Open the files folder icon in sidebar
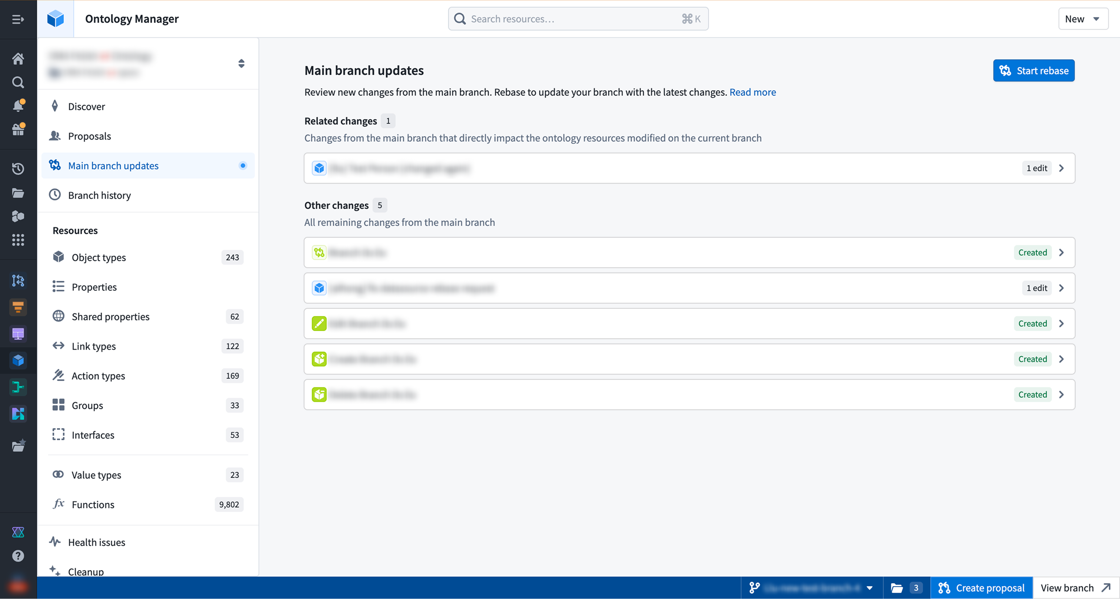1120x599 pixels. 18,192
